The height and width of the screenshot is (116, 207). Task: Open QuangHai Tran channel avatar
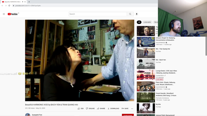[x=28, y=115]
